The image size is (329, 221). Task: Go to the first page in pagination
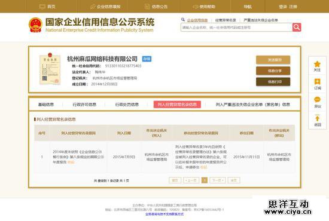(x=175, y=180)
